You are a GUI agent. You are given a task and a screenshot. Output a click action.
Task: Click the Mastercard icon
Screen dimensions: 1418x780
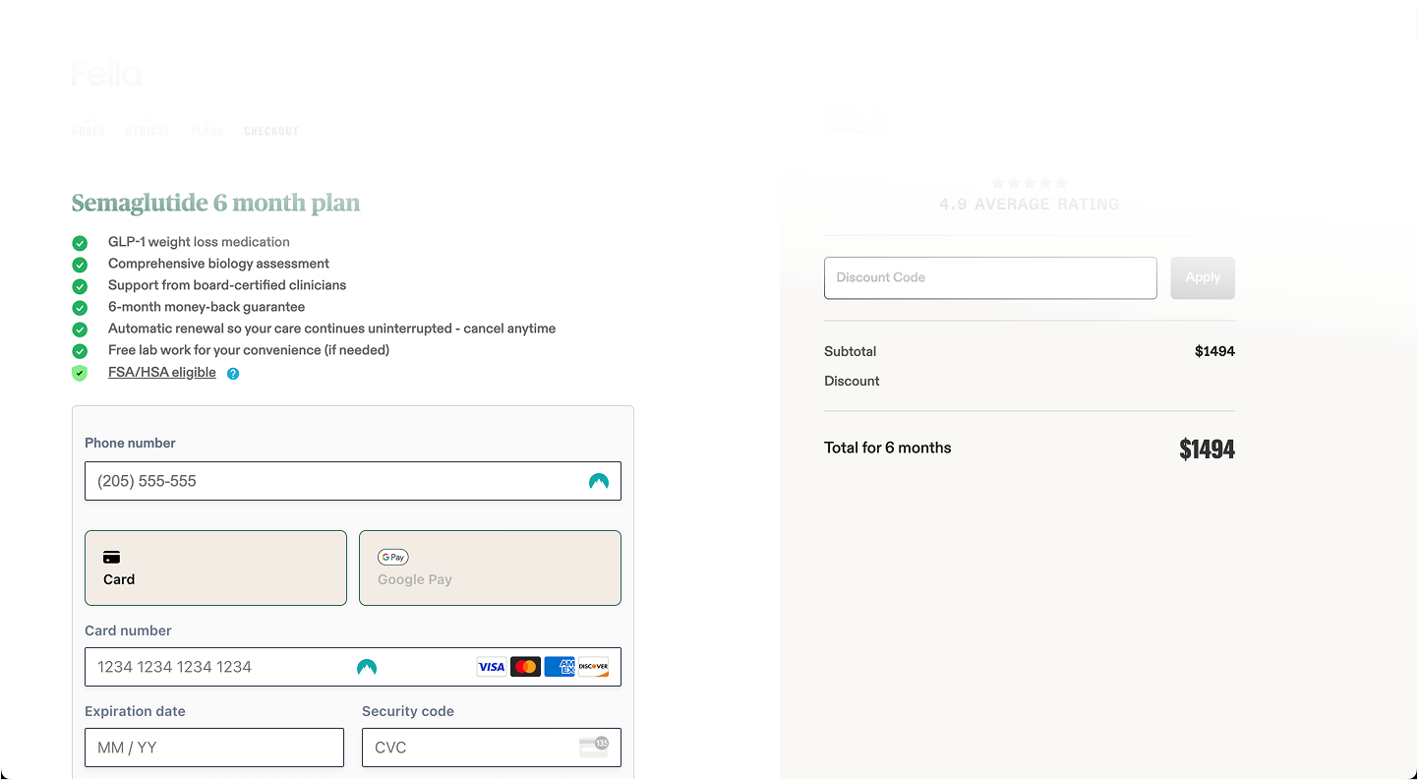pyautogui.click(x=525, y=667)
